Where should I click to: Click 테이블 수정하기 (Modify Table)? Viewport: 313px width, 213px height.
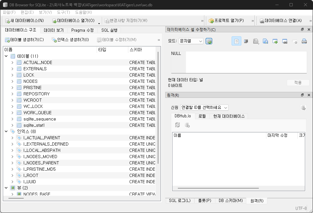[x=116, y=40]
